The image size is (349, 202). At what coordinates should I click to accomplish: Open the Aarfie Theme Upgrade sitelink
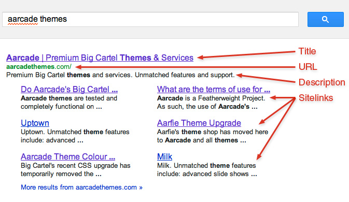click(x=199, y=123)
